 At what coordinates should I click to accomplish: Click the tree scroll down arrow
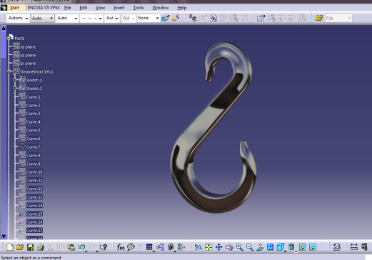[4, 236]
